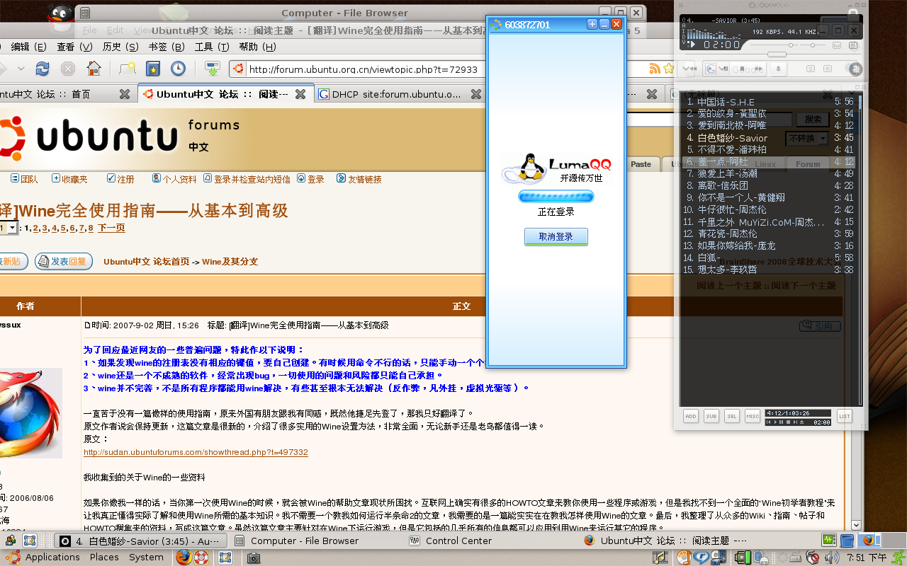The height and width of the screenshot is (566, 907).
Task: Adjust the Audacious balance slider
Action: (813, 45)
